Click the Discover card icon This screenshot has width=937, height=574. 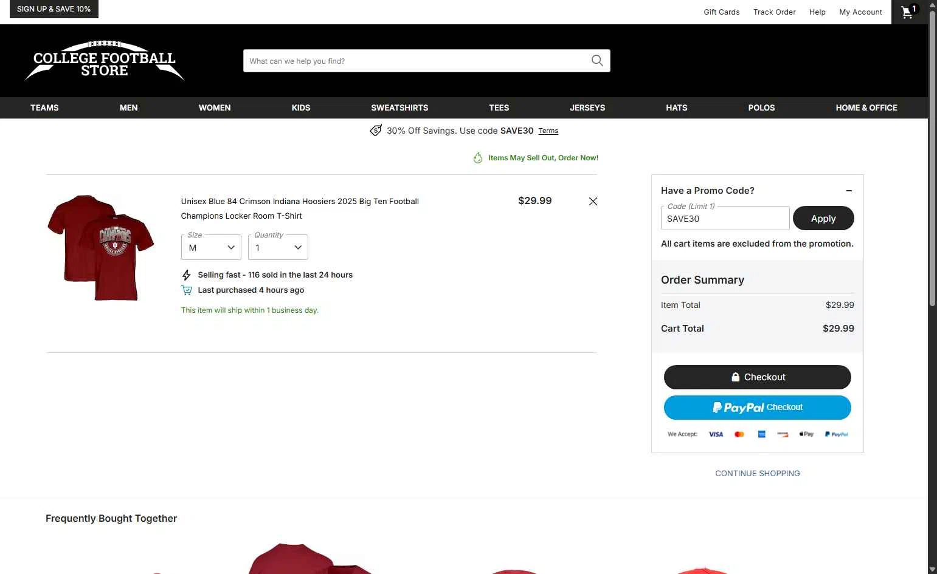pyautogui.click(x=783, y=434)
